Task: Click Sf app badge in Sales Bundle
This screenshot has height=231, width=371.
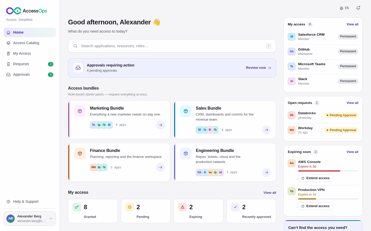Action: (199, 130)
